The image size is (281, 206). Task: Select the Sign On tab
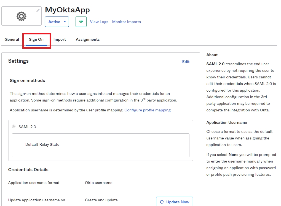coord(36,39)
